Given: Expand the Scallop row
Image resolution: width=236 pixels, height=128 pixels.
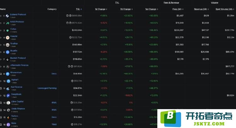Looking at the screenshot, I should pos(1,45).
